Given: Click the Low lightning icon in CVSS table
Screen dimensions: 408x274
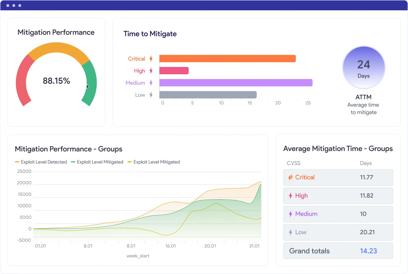Looking at the screenshot, I should [x=291, y=232].
